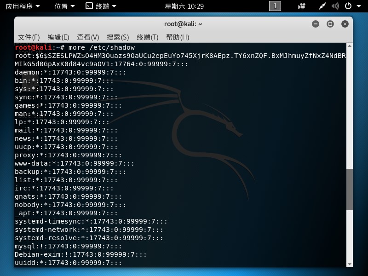
Task: Open the 搜索(S) menu
Action: coord(118,37)
